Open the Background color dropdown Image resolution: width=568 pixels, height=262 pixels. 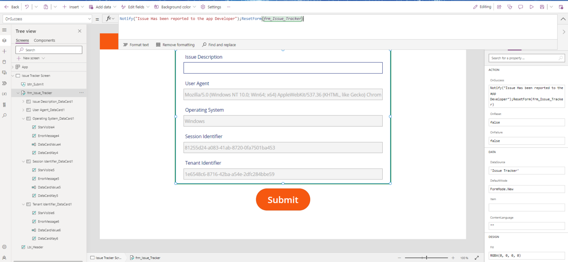coord(195,7)
